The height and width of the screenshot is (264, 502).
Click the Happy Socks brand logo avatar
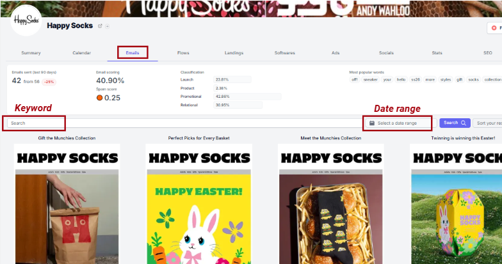click(26, 20)
